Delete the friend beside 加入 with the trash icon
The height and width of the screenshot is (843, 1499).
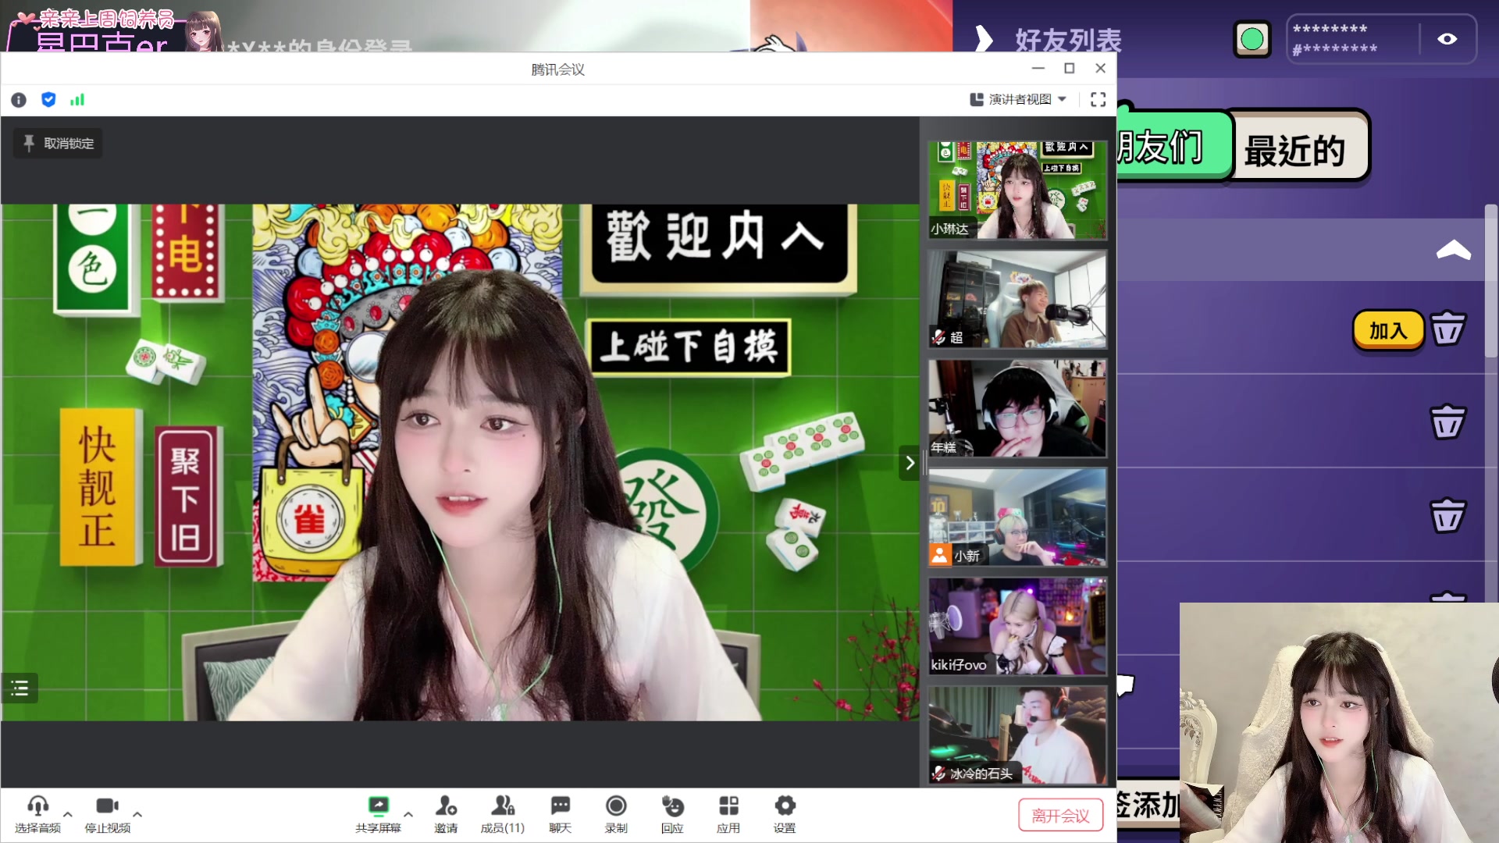pos(1447,329)
